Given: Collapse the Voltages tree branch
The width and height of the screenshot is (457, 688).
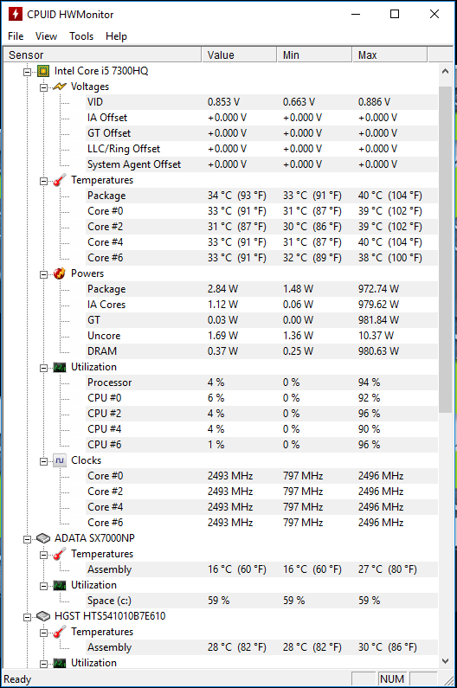Looking at the screenshot, I should [43, 87].
